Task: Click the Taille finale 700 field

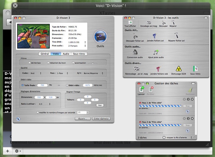Action: [42, 85]
